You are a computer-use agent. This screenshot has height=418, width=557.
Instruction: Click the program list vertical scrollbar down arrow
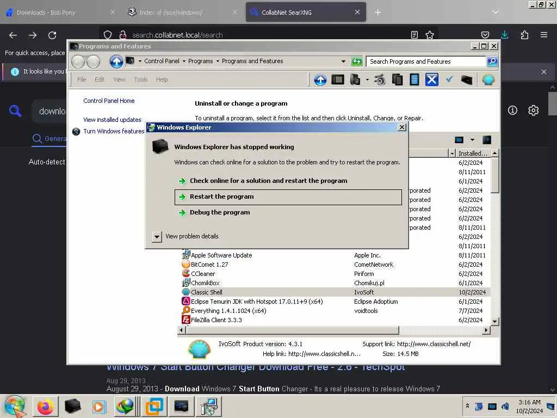point(494,321)
